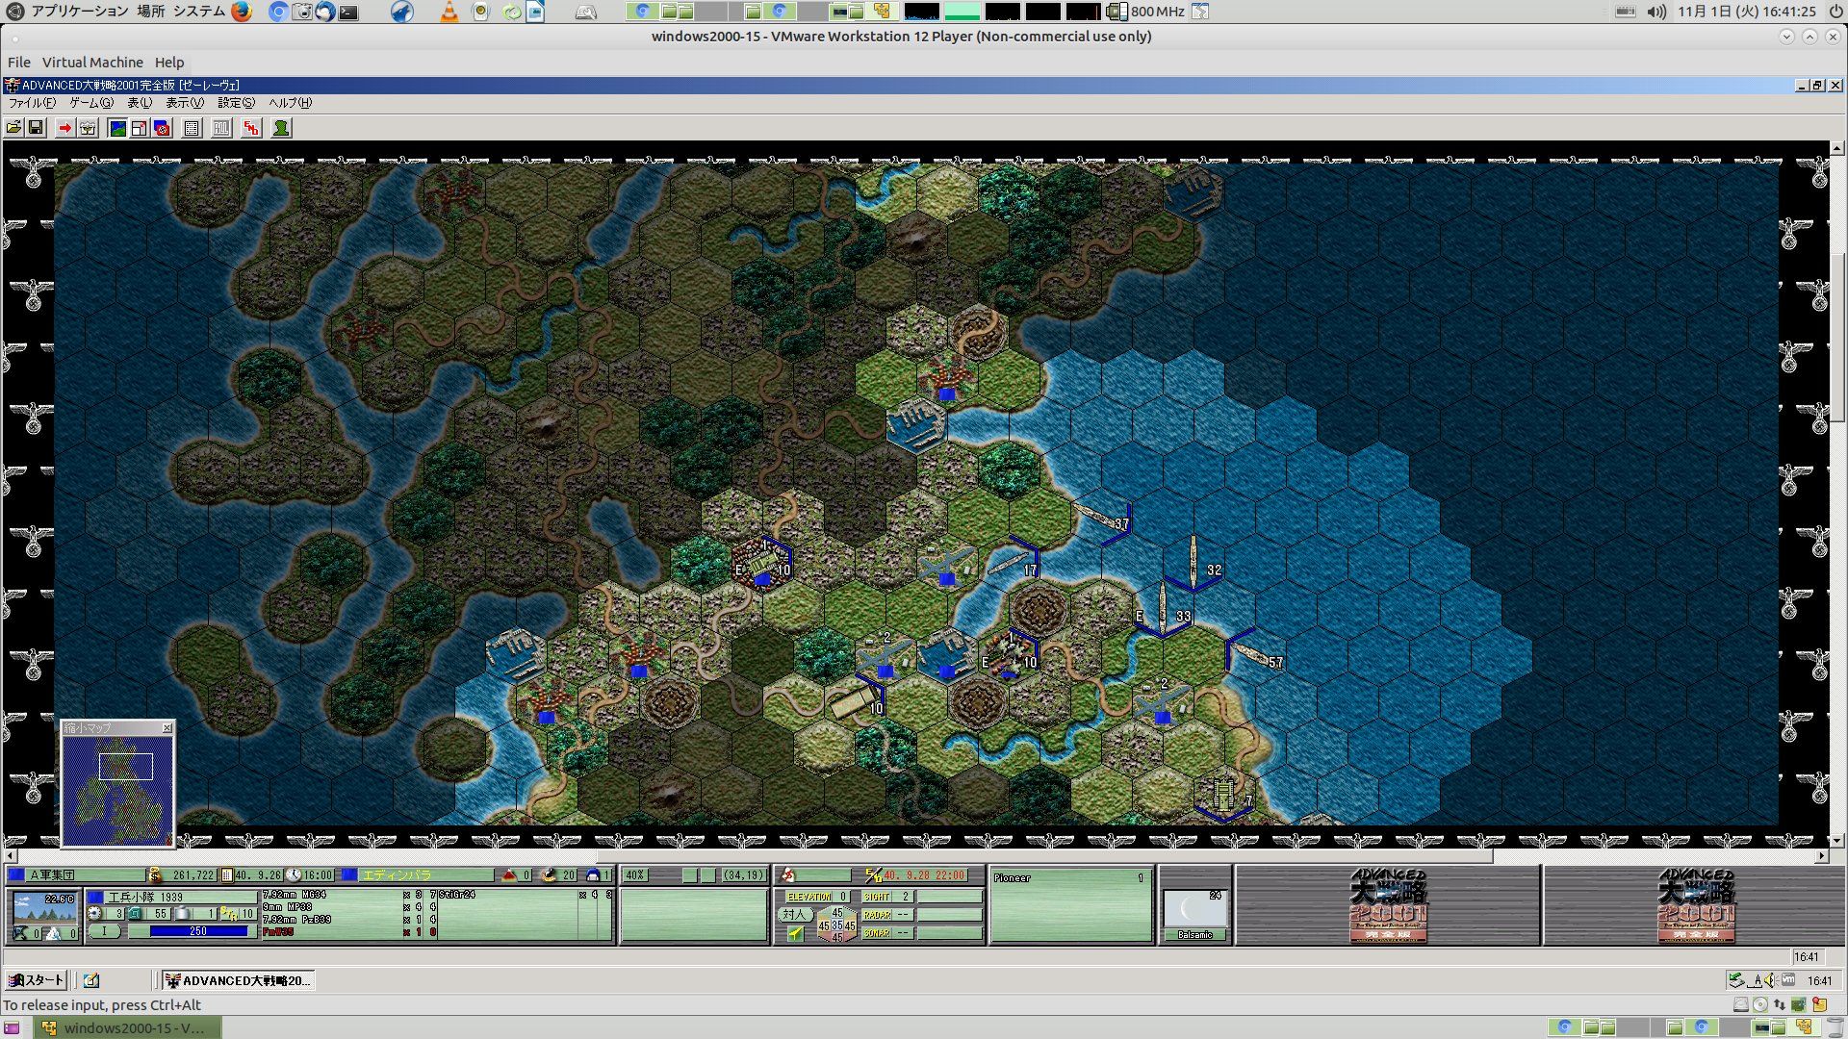Click the blue and red flag toolbar icon
The height and width of the screenshot is (1039, 1848).
(162, 128)
